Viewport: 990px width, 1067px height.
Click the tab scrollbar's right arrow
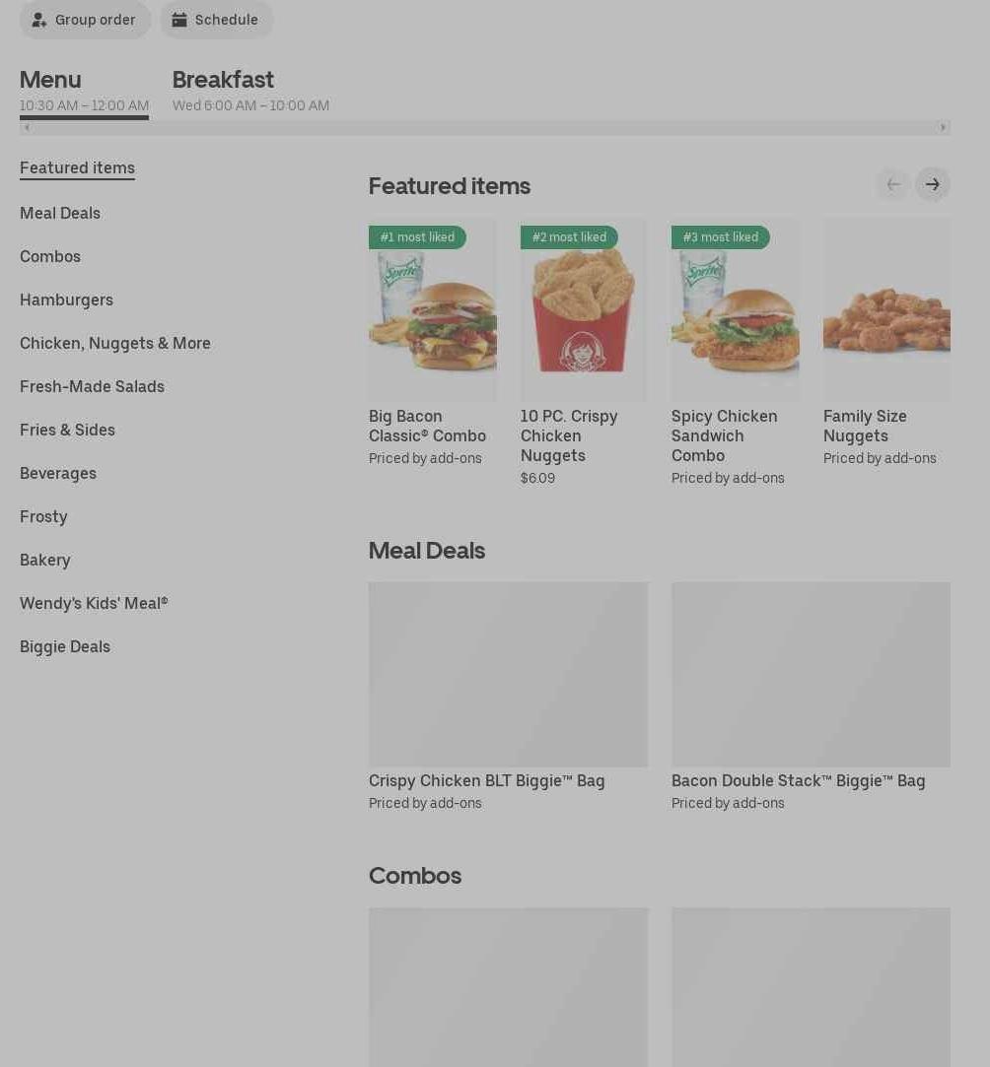[x=943, y=127]
